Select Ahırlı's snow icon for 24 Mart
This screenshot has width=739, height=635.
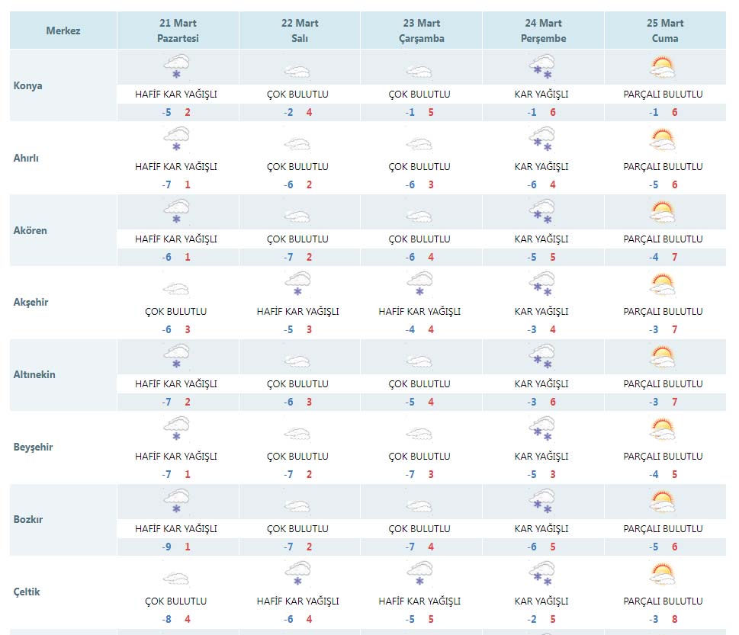tap(541, 140)
